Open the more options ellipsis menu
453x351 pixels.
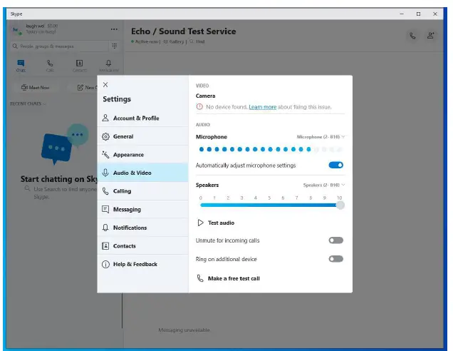[114, 29]
